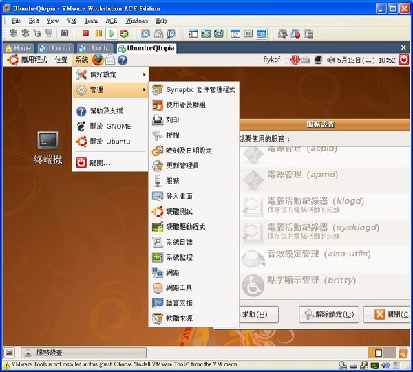Click the trash icon in bottom panel

pyautogui.click(x=403, y=353)
